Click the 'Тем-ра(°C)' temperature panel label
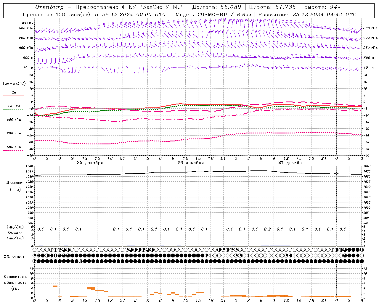Viewport: 379px width, 303px height. click(x=14, y=84)
